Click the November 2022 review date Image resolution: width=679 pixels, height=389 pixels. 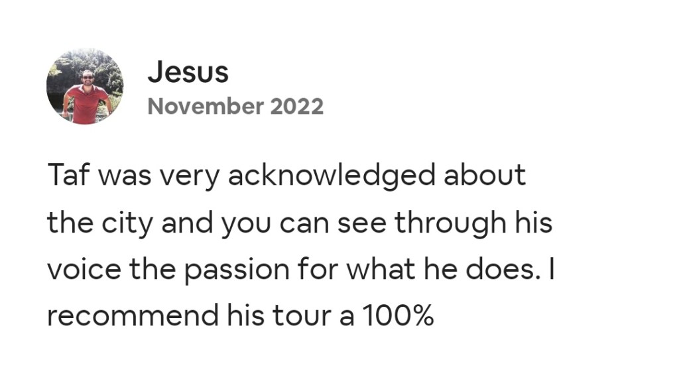pyautogui.click(x=235, y=106)
